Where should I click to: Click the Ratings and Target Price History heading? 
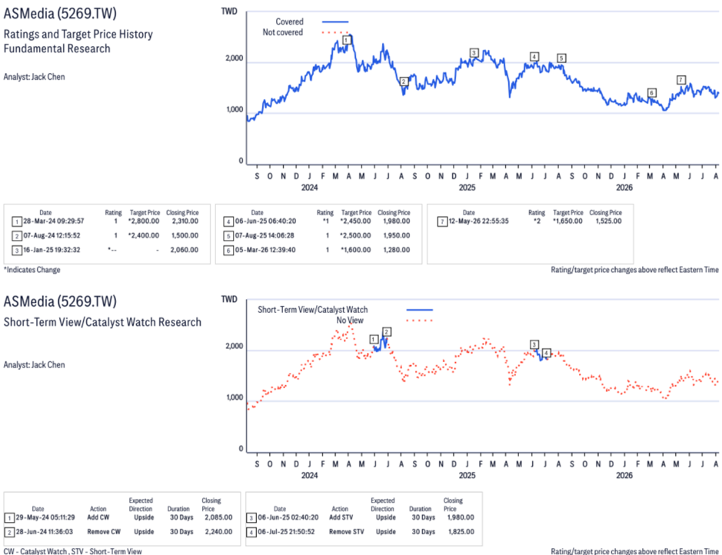click(x=78, y=35)
